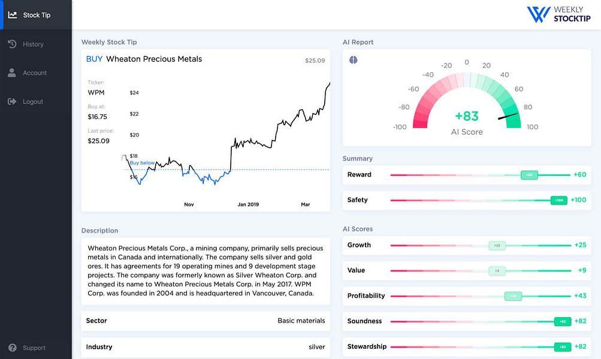Click the Soundness slider handle
This screenshot has height=359, width=601.
[563, 321]
